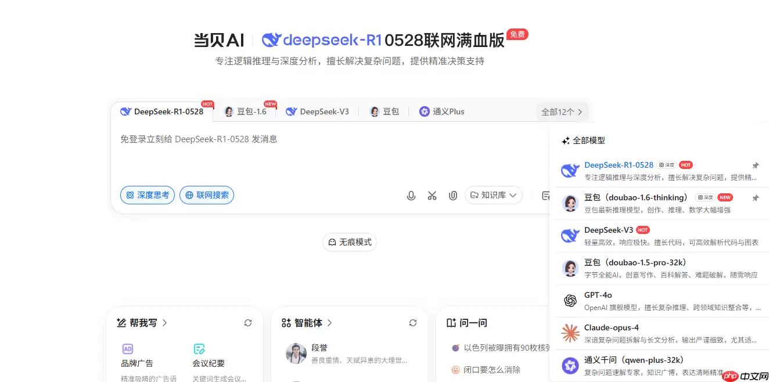Enable 深度思考 deep thinking mode

(x=148, y=195)
